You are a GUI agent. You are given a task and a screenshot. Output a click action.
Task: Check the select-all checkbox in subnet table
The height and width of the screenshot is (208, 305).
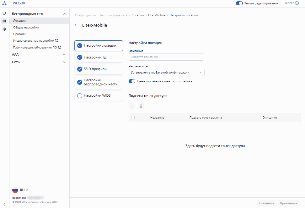pos(133,118)
